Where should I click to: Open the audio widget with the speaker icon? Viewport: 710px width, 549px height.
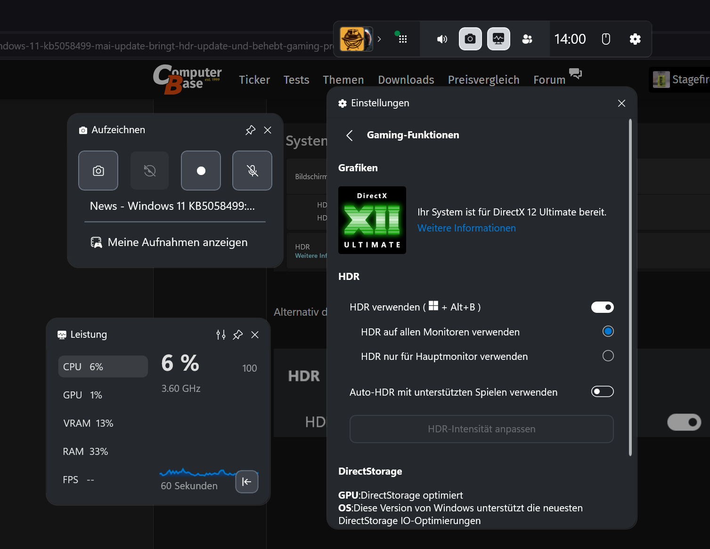[441, 39]
